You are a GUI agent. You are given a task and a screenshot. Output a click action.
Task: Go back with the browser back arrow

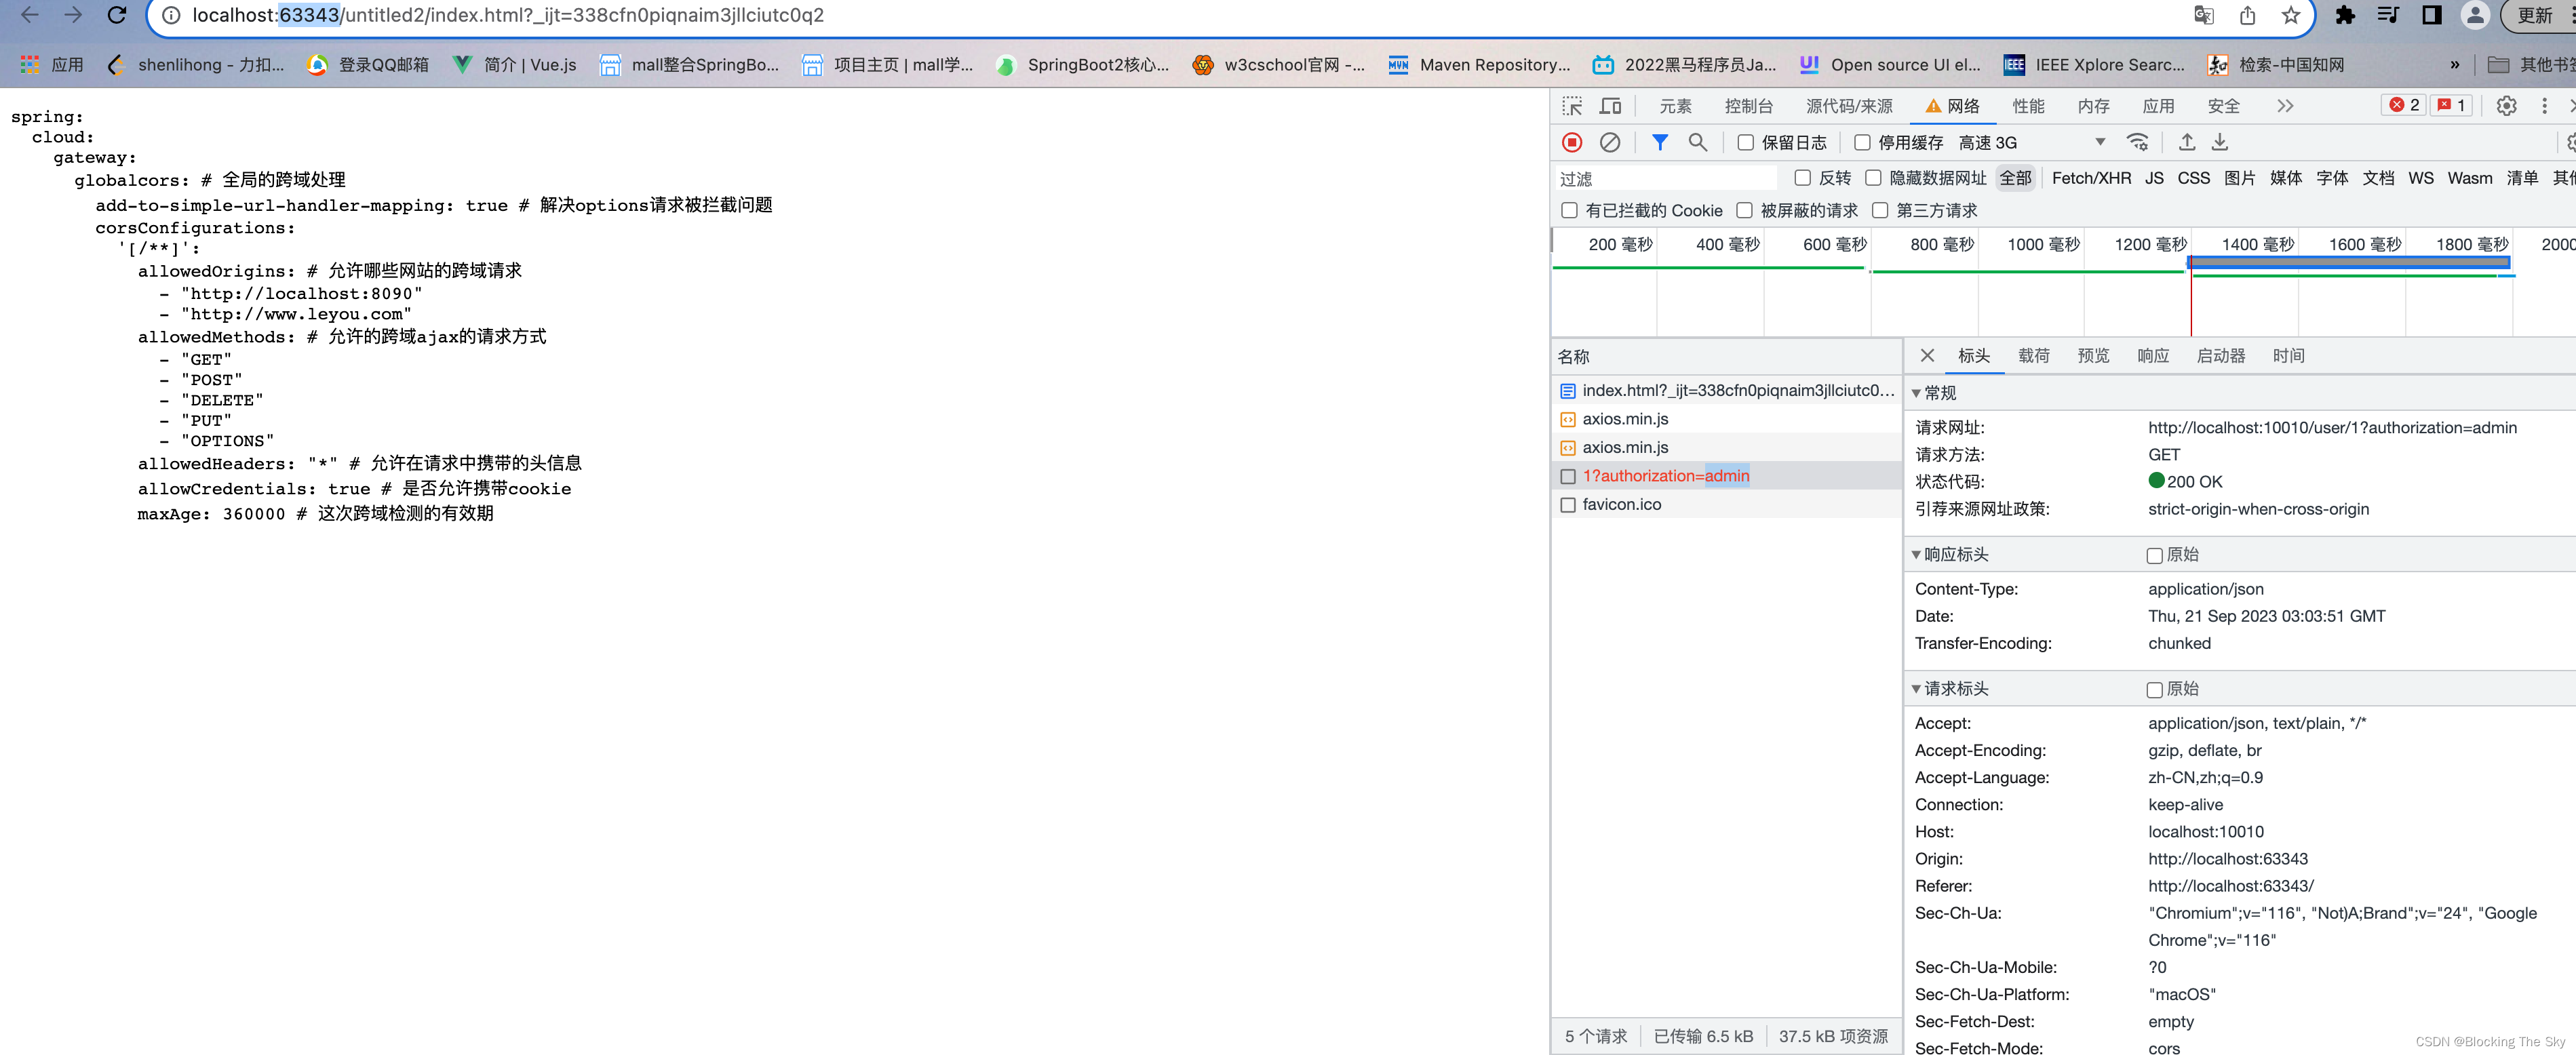30,15
